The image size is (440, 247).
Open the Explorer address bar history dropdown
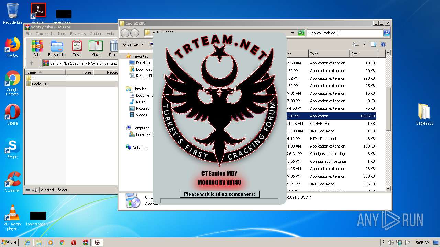click(293, 33)
